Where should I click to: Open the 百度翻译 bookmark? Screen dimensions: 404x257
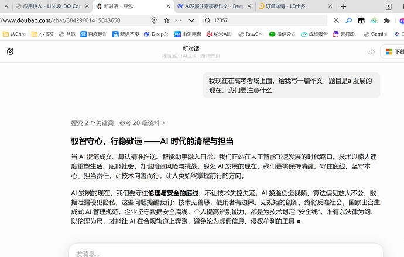pyautogui.click(x=94, y=34)
